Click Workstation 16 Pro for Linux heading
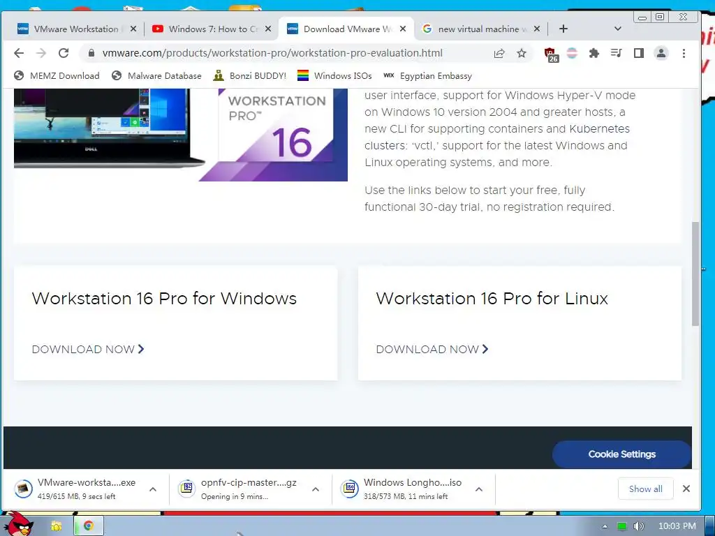 (x=492, y=299)
